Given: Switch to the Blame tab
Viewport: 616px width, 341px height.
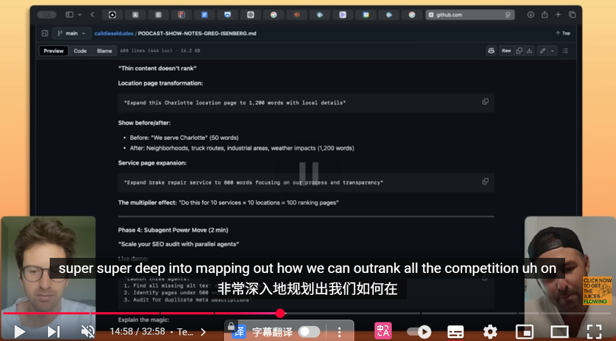Looking at the screenshot, I should pos(105,51).
